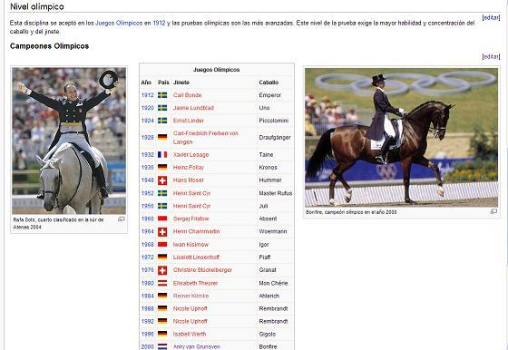
Task: Click the German flag in the 1928 row
Action: [162, 137]
